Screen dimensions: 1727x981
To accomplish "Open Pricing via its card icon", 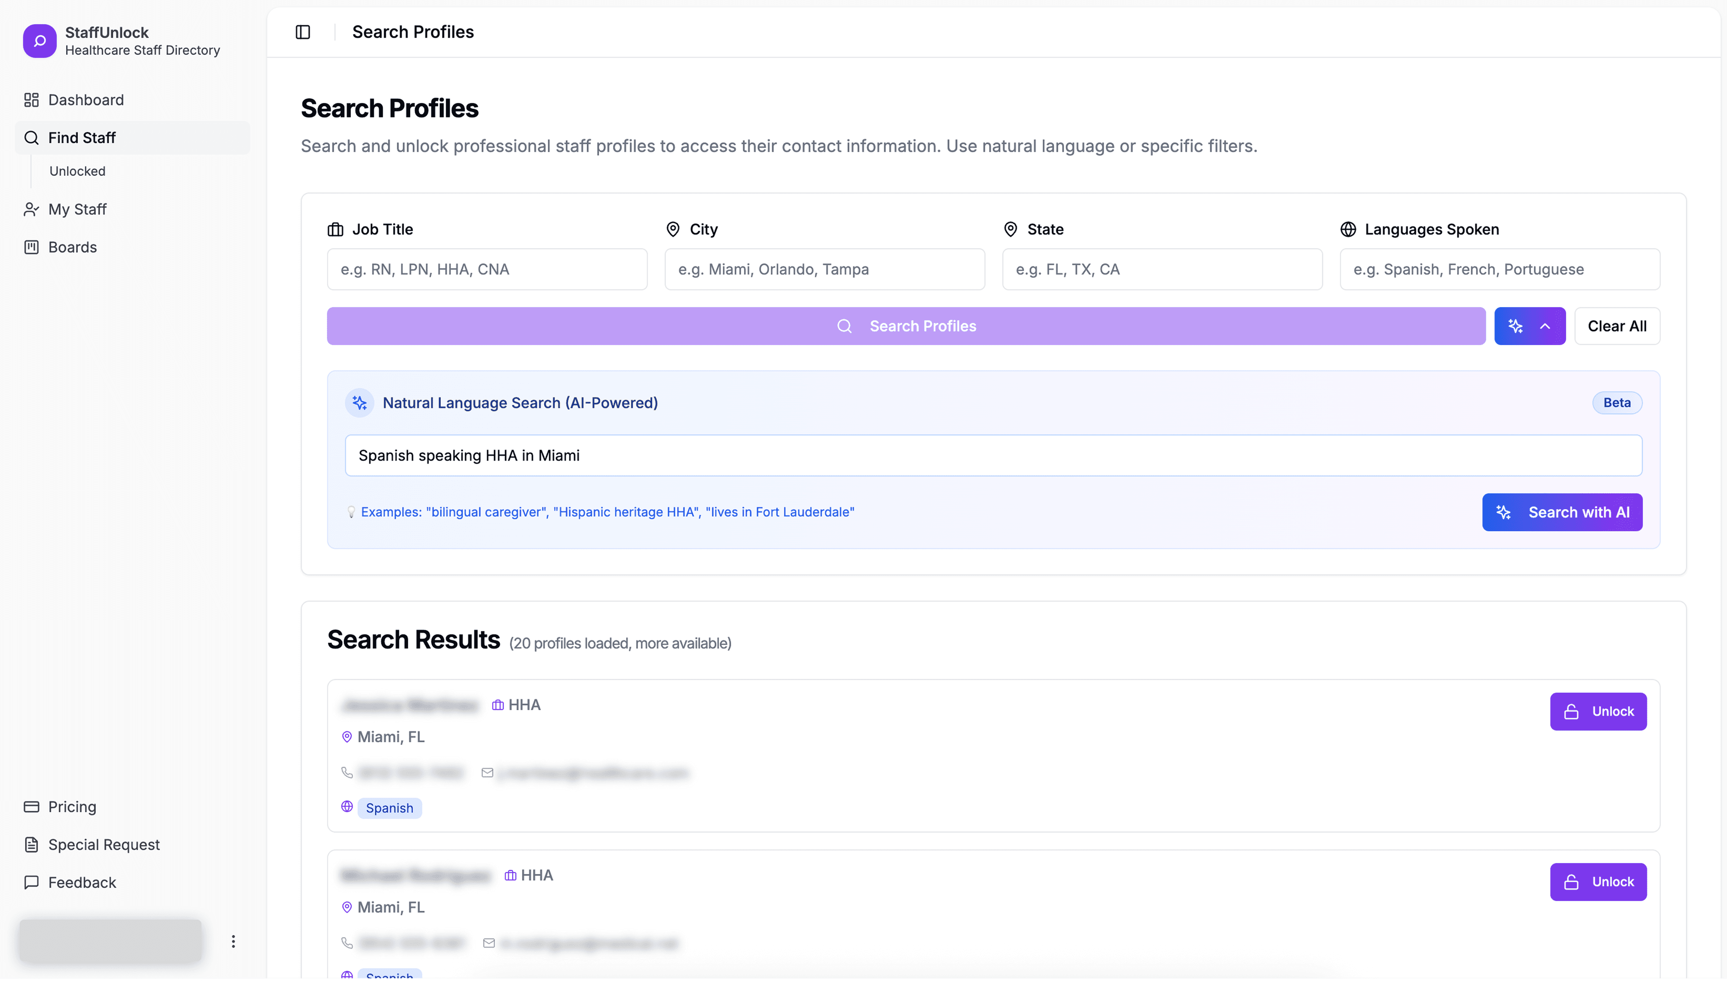I will (31, 806).
